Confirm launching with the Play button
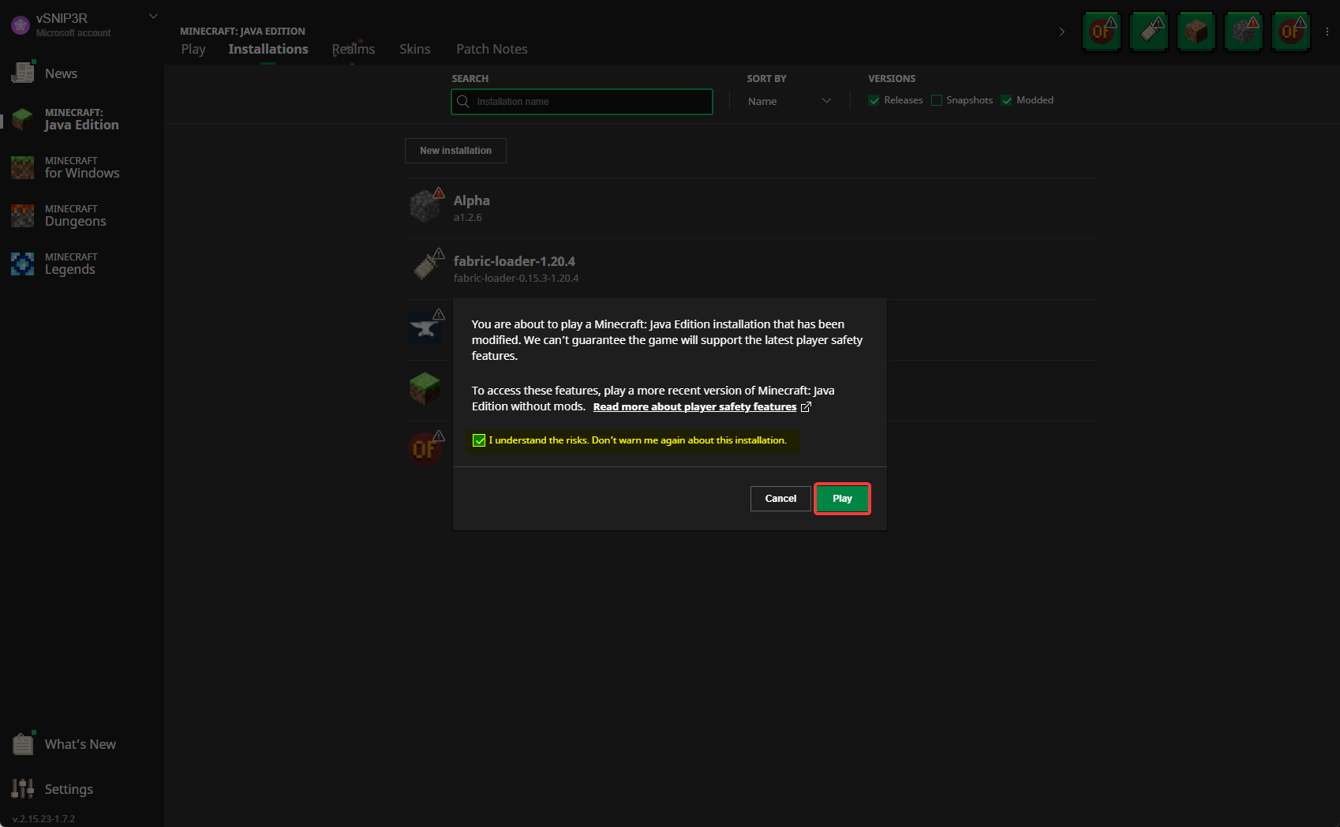 pos(841,498)
